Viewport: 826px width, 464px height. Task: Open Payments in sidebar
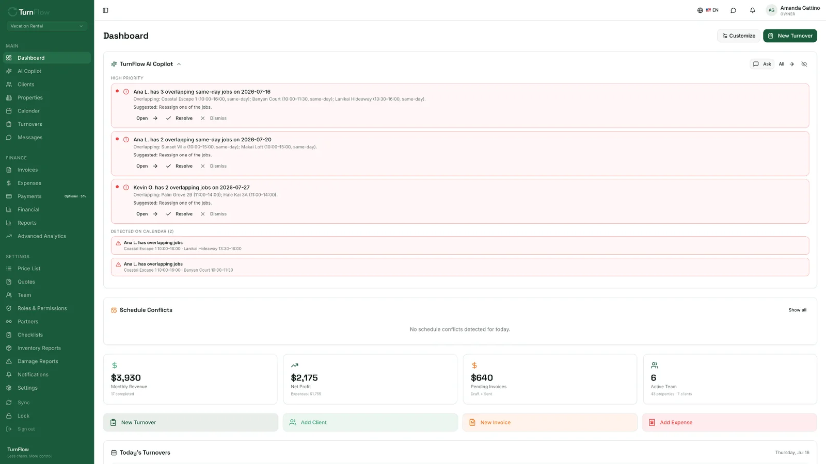pos(46,196)
